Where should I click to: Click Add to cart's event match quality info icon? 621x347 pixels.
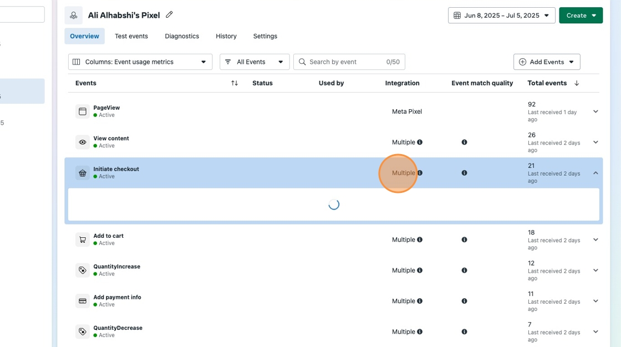(464, 239)
